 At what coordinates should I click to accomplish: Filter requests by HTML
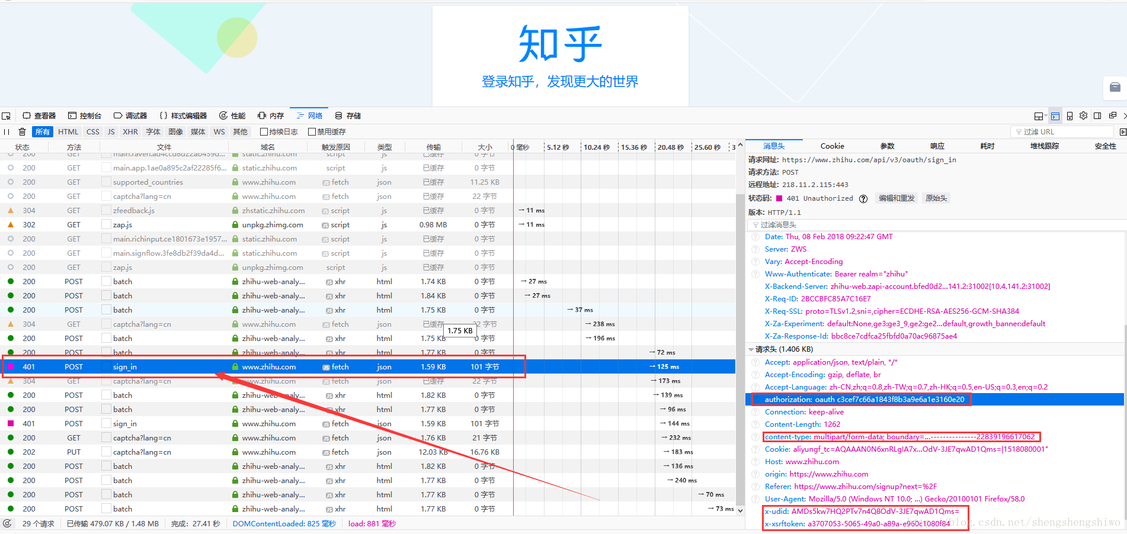[68, 132]
